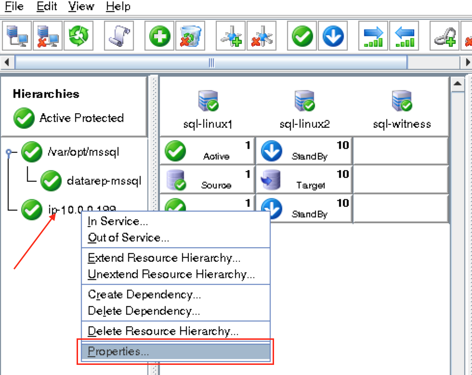Open the View menu
The image size is (472, 375).
(x=81, y=7)
